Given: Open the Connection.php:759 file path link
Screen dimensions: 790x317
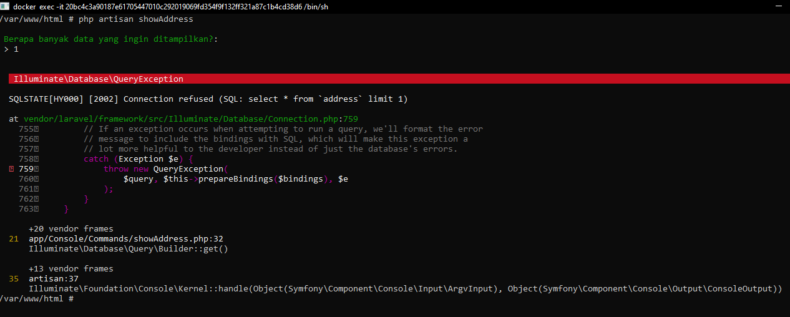Looking at the screenshot, I should pos(191,119).
